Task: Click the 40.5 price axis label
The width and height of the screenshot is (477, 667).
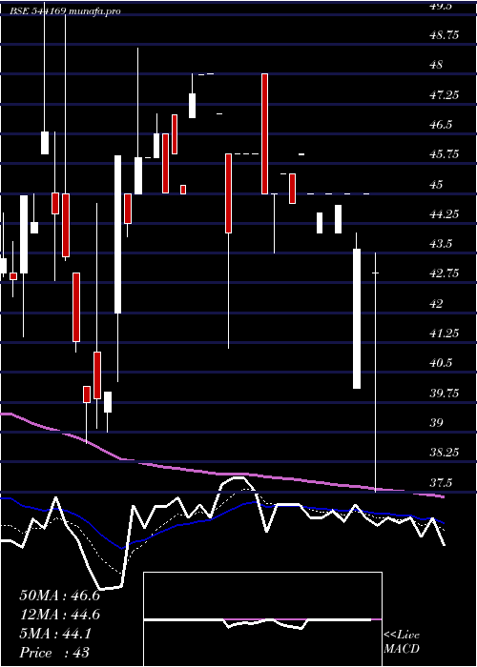Action: (x=441, y=363)
